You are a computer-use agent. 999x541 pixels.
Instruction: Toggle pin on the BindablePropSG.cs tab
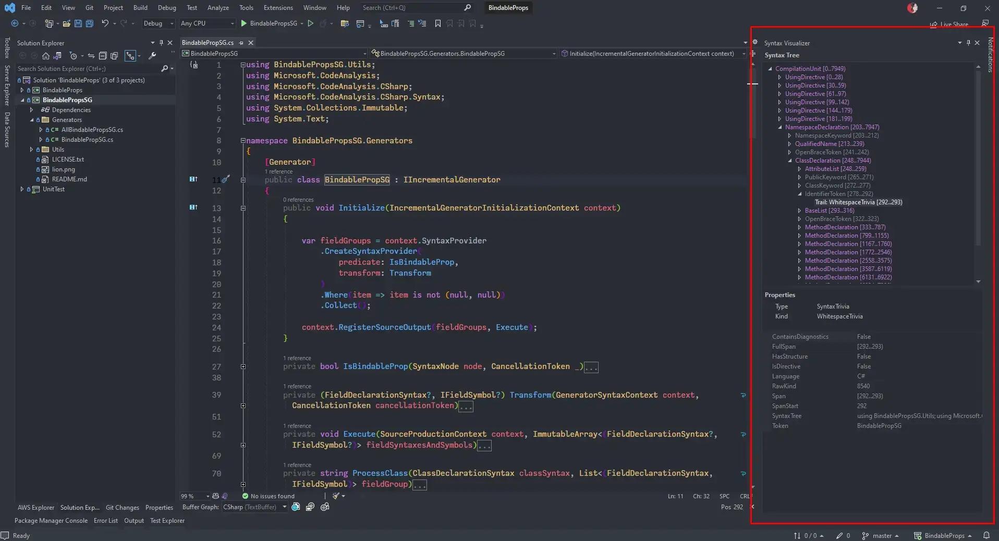point(241,43)
